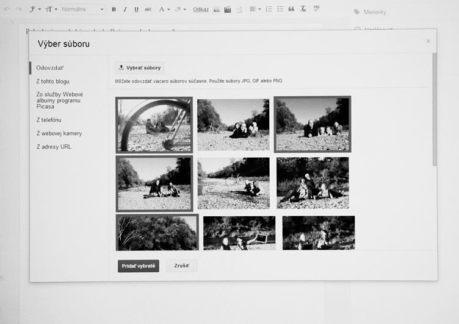
Task: Select bottom row middle chalkboard thumbnail
Action: pos(239,233)
